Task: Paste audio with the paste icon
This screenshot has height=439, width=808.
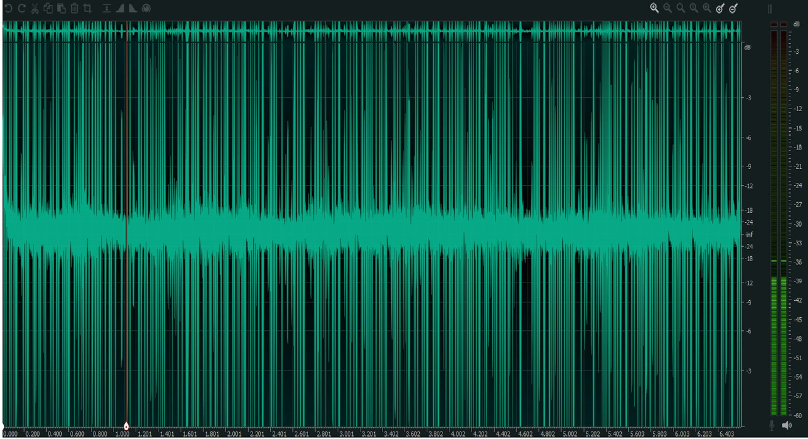Action: pos(61,8)
